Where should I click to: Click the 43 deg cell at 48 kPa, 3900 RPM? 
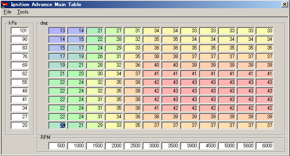pos(189,91)
